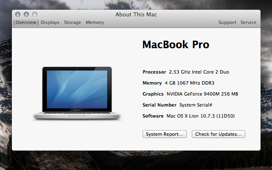Open the Storage tab
The width and height of the screenshot is (272, 170).
[72, 22]
